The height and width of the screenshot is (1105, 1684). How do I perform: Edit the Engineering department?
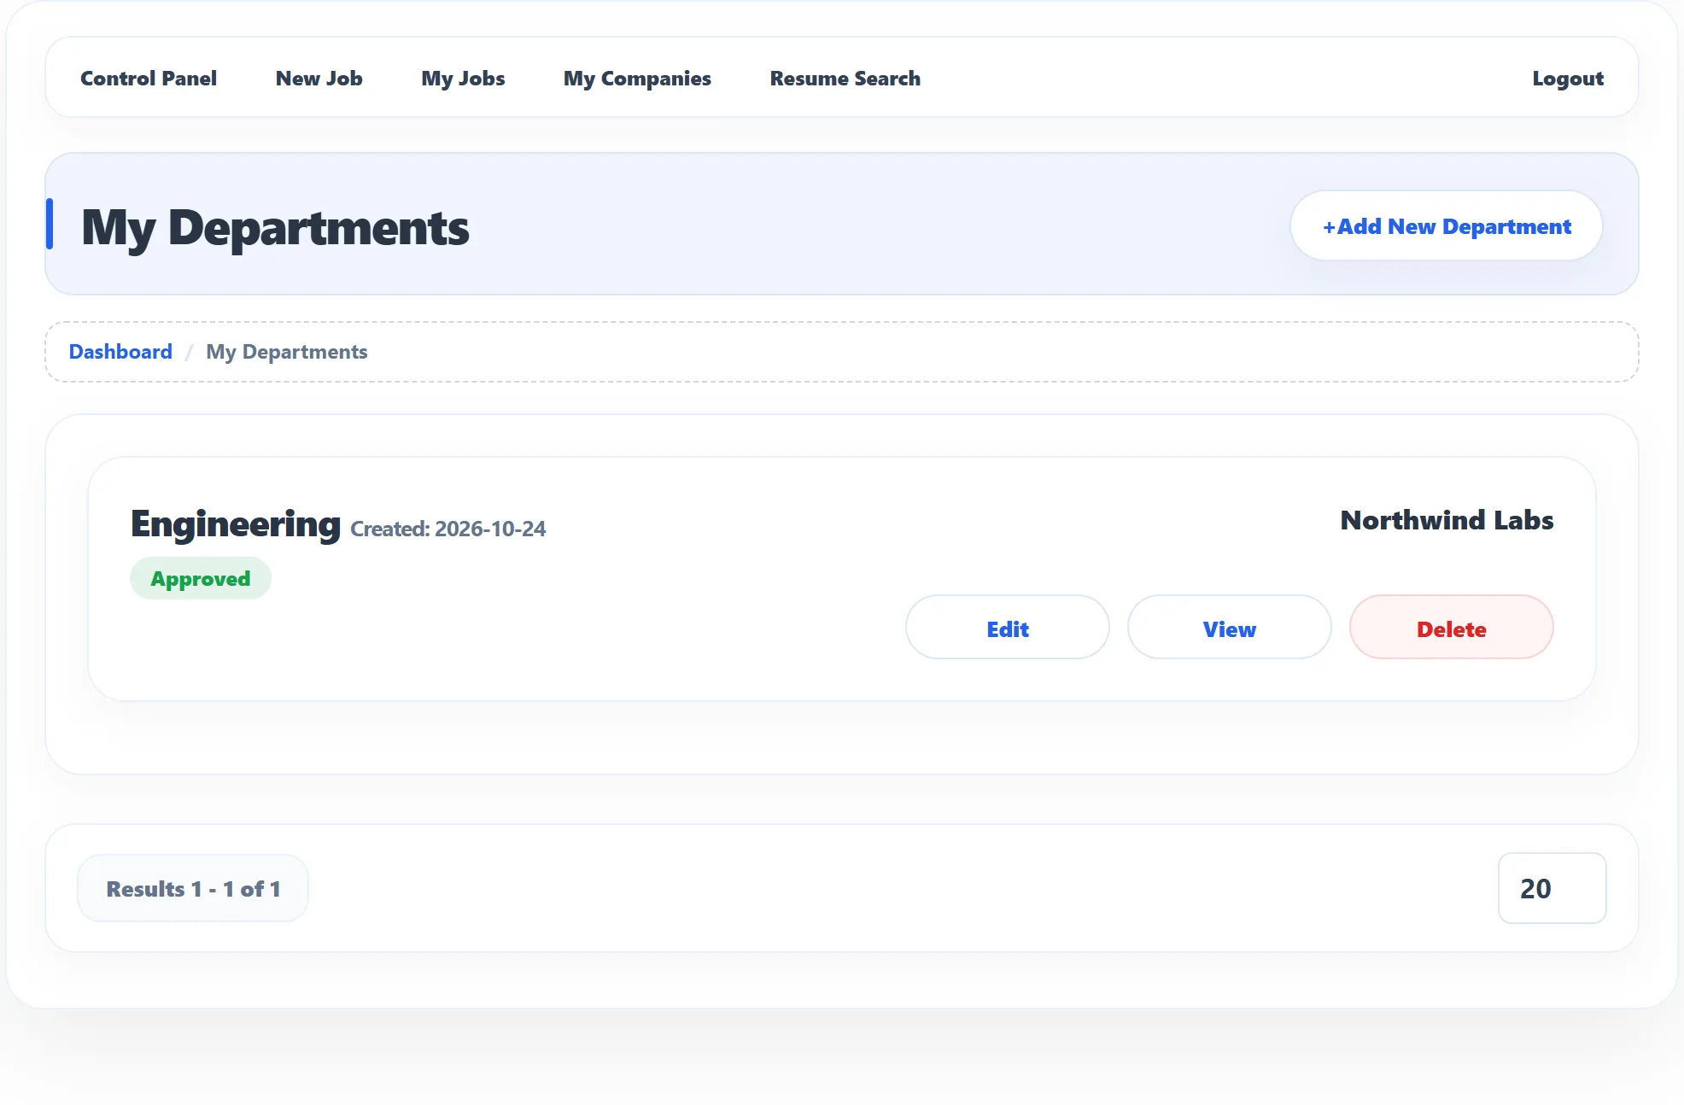[1008, 628]
